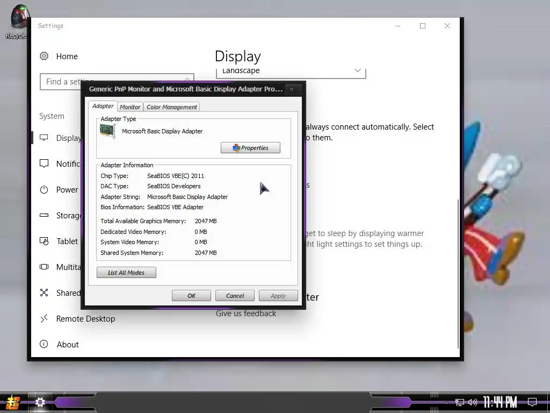The height and width of the screenshot is (413, 550).
Task: Click Total Available Graphics Memory value 2047 MB
Action: click(x=206, y=221)
